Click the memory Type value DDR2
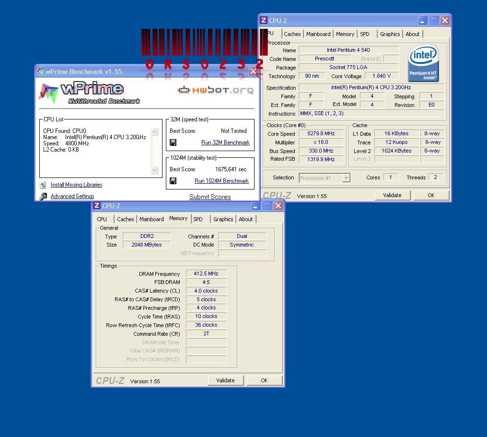The width and height of the screenshot is (487, 437). coord(147,236)
